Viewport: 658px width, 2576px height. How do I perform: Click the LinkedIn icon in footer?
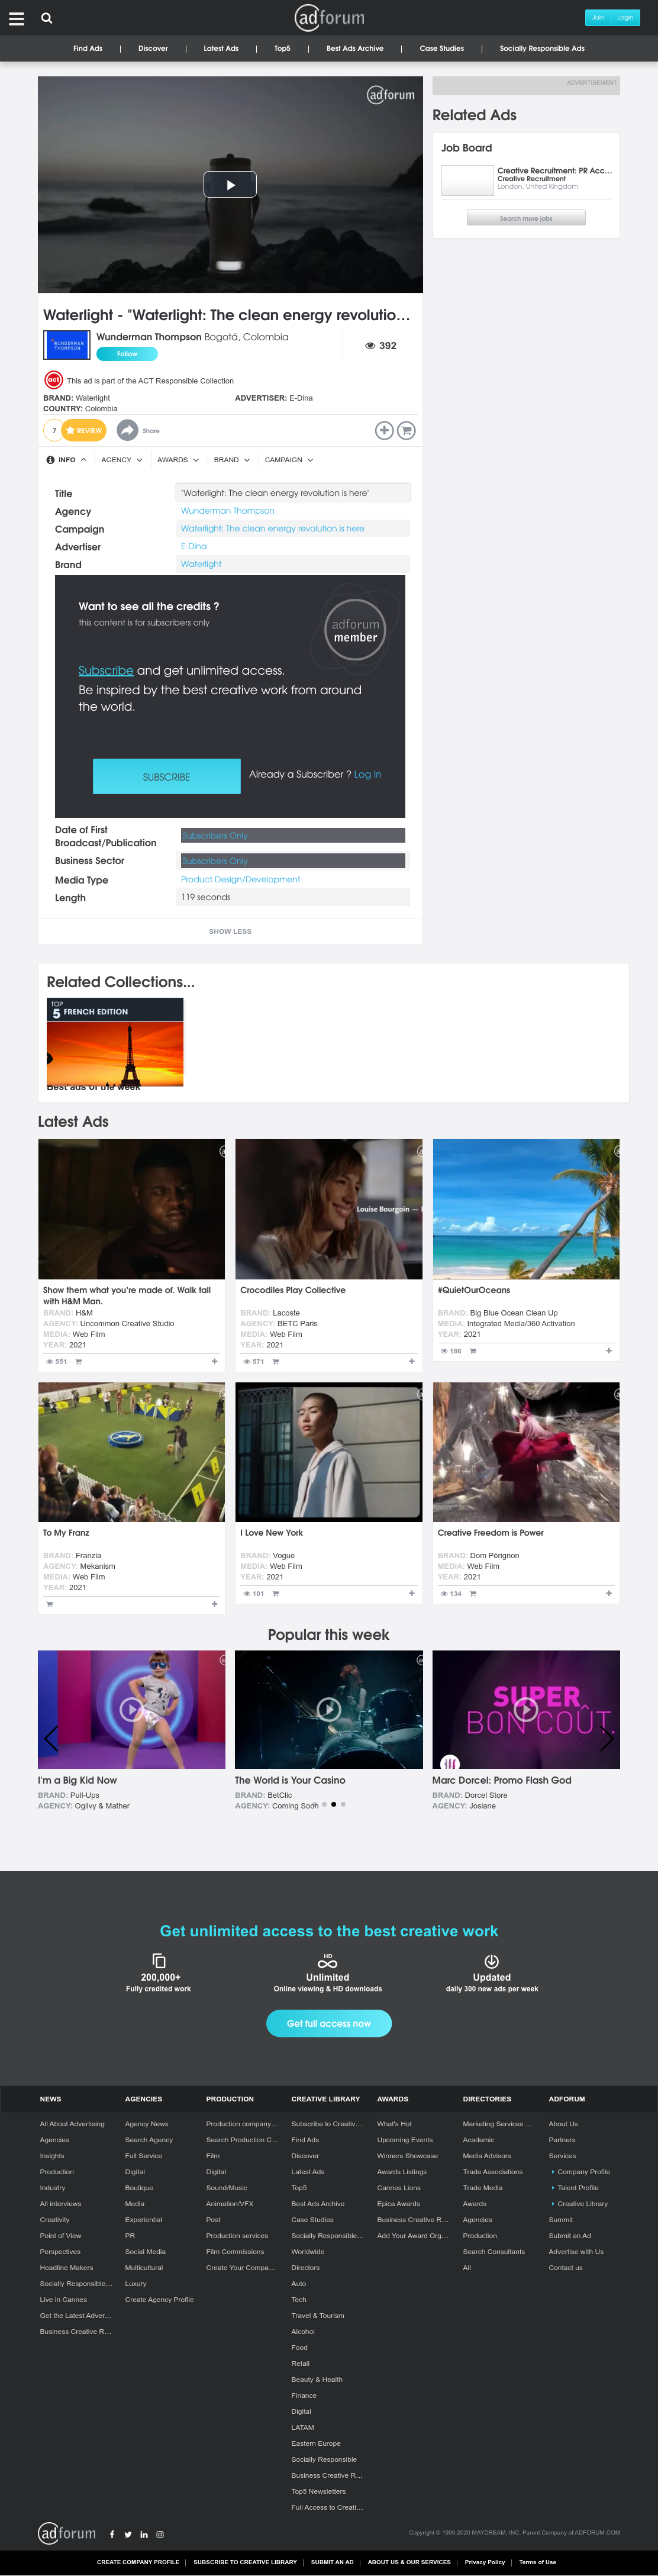pyautogui.click(x=144, y=2535)
